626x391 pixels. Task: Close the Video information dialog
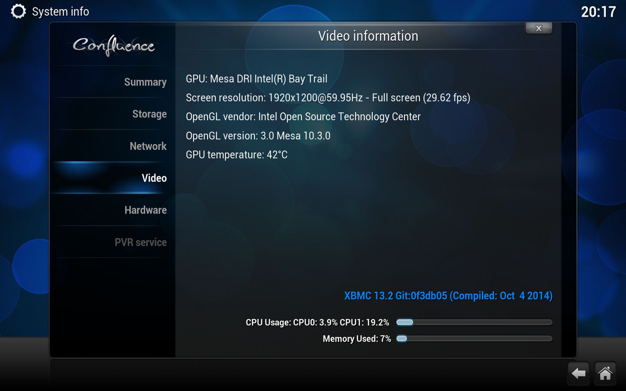[x=539, y=28]
